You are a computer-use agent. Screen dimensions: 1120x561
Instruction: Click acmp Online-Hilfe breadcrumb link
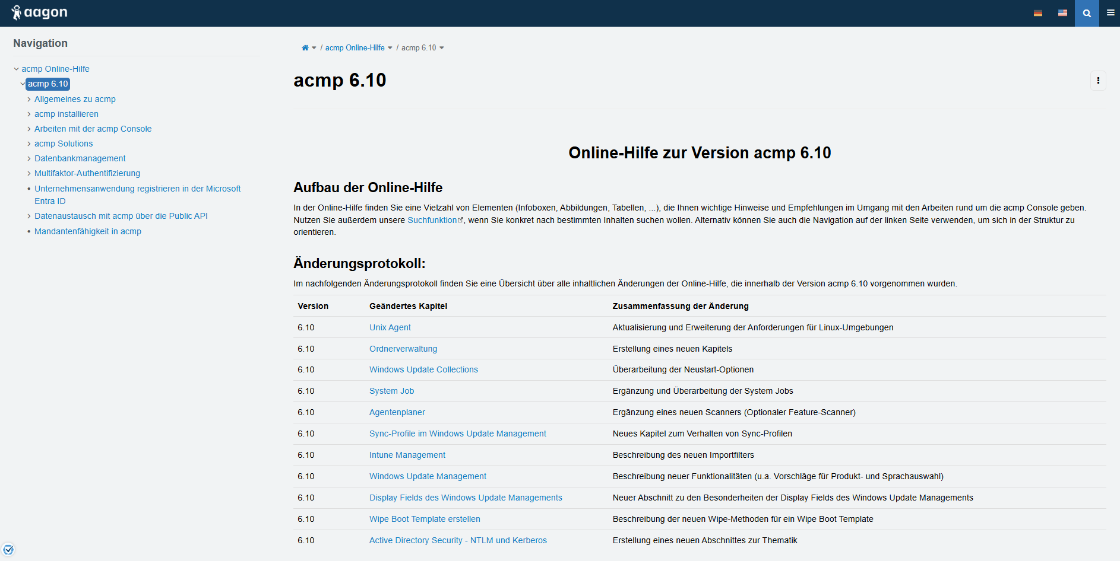click(355, 48)
